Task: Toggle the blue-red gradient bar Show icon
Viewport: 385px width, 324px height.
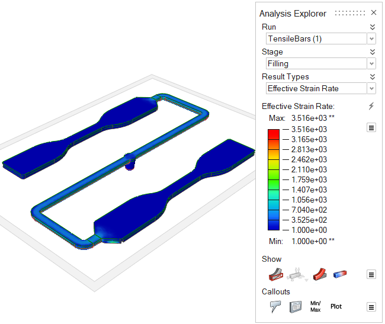Action: (x=340, y=274)
